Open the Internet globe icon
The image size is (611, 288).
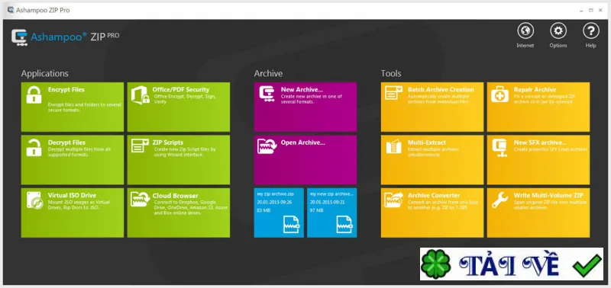(525, 30)
